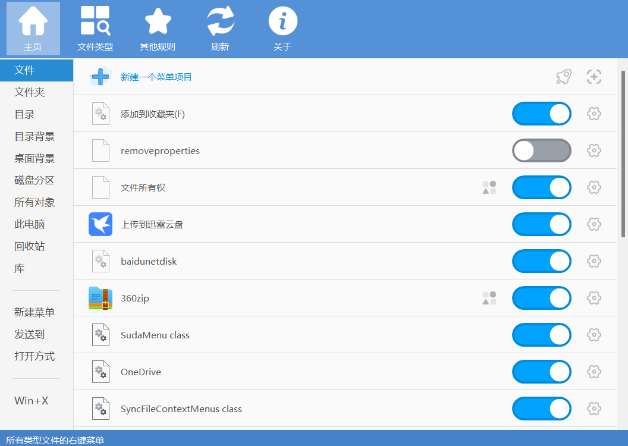Click the rocket icon on the new menu row
Screen dimensions: 628x446
point(563,77)
